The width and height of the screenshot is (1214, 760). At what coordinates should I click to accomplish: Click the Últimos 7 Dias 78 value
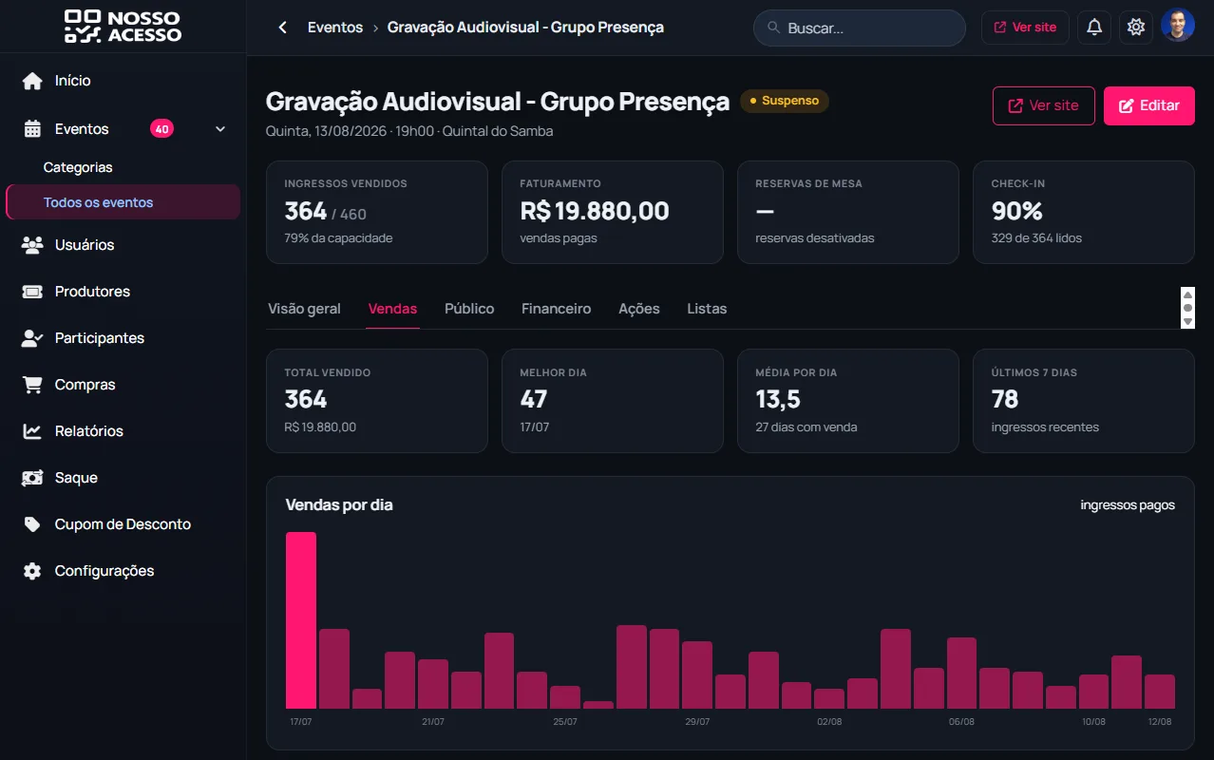click(x=1005, y=399)
